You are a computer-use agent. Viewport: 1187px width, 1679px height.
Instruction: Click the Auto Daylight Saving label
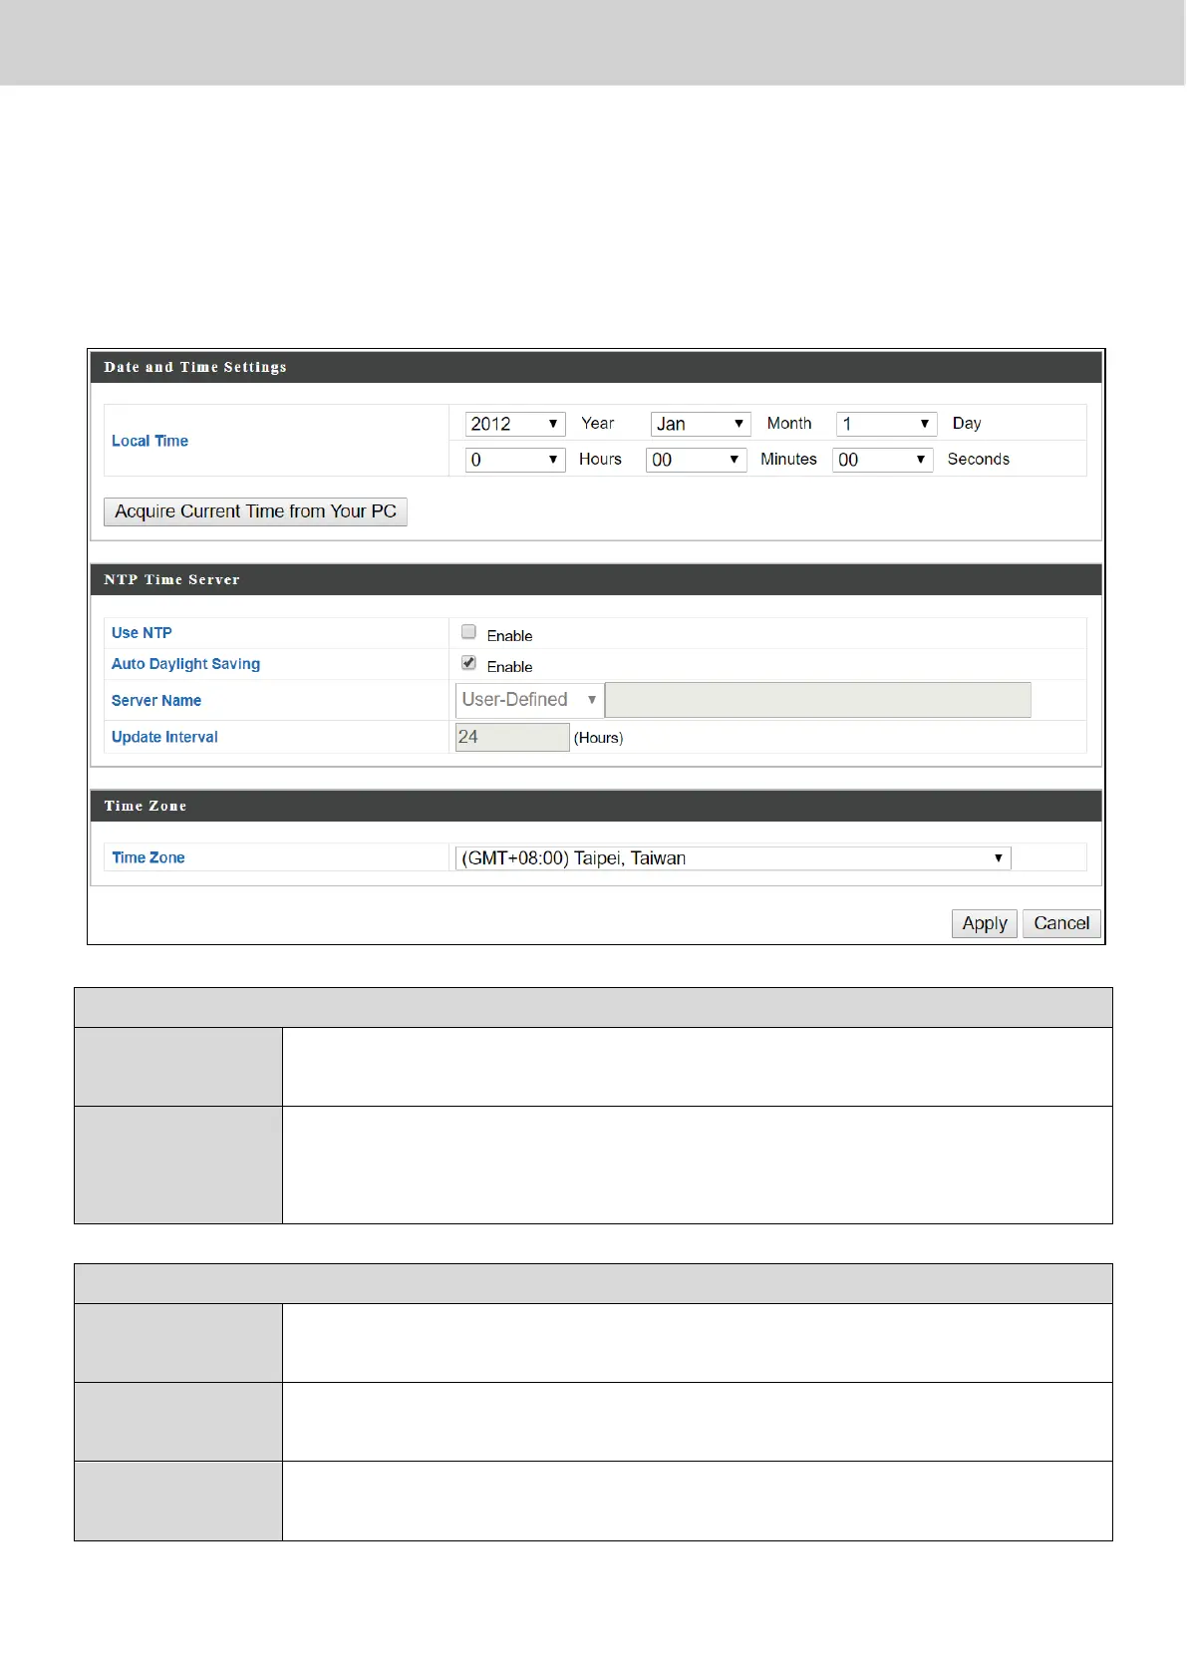pyautogui.click(x=185, y=664)
